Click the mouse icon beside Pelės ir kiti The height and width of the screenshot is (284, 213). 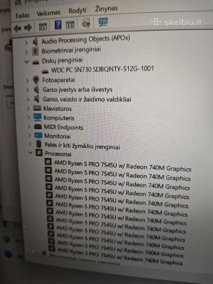coord(39,144)
